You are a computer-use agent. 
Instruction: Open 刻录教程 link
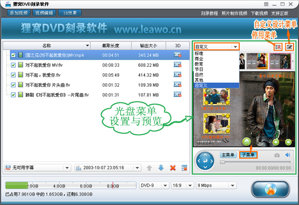point(209,13)
